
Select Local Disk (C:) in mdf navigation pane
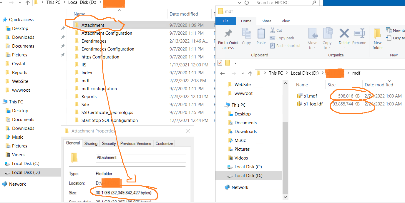click(248, 167)
